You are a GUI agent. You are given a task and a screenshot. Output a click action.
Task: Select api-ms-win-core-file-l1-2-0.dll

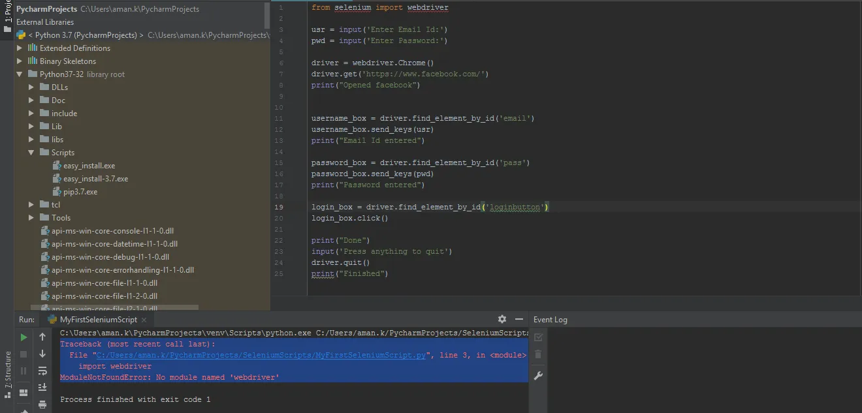pyautogui.click(x=104, y=296)
